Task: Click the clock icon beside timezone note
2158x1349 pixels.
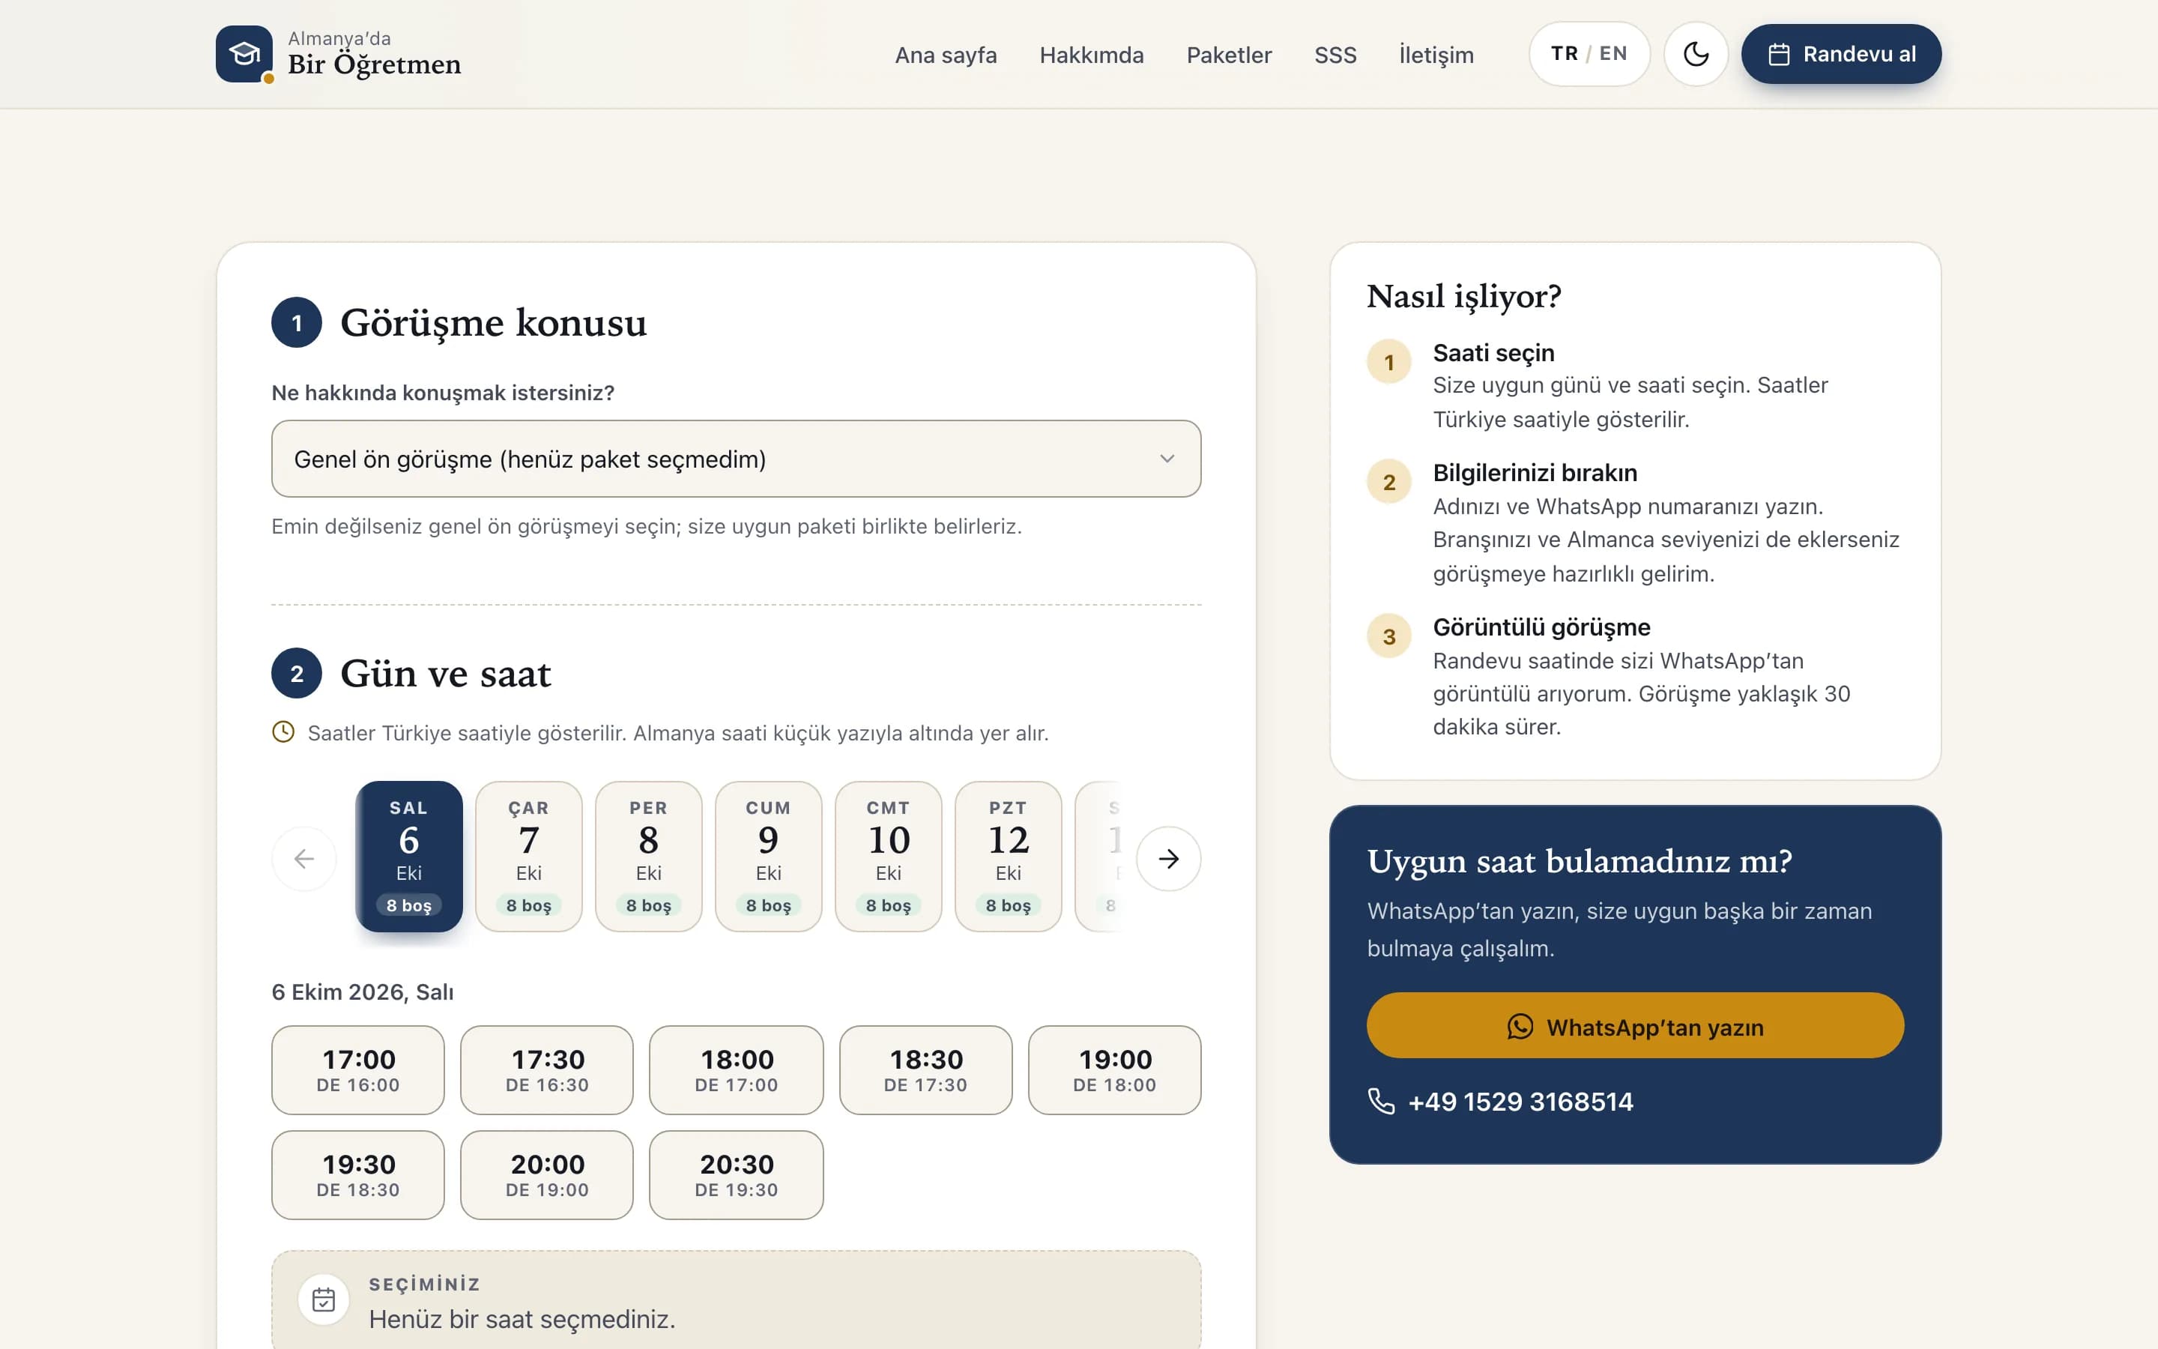Action: 283,732
